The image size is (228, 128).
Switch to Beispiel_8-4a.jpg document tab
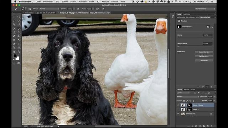40,13
